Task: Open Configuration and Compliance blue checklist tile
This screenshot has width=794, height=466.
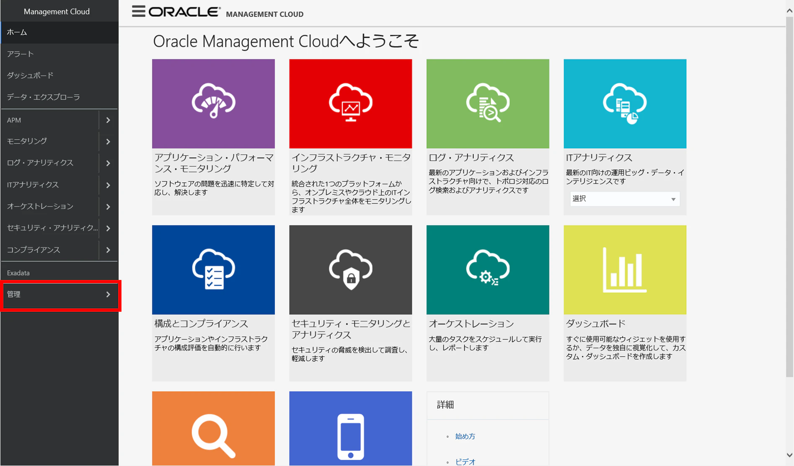Action: (213, 270)
